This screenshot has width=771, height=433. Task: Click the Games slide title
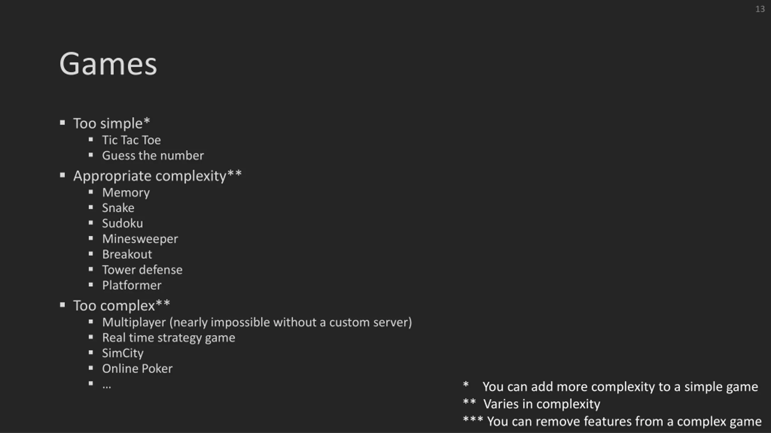tap(108, 64)
